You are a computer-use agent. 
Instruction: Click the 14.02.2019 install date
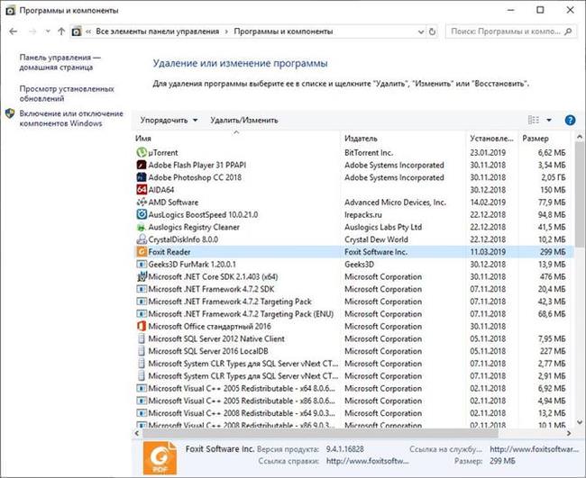[x=488, y=203]
